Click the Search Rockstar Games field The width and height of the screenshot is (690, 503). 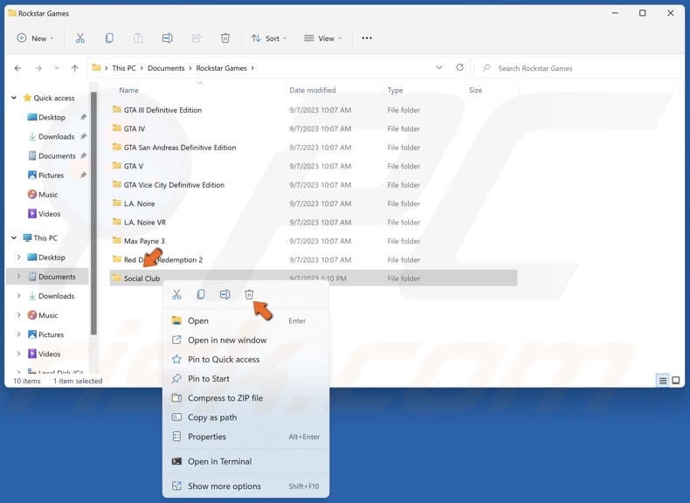click(x=577, y=68)
